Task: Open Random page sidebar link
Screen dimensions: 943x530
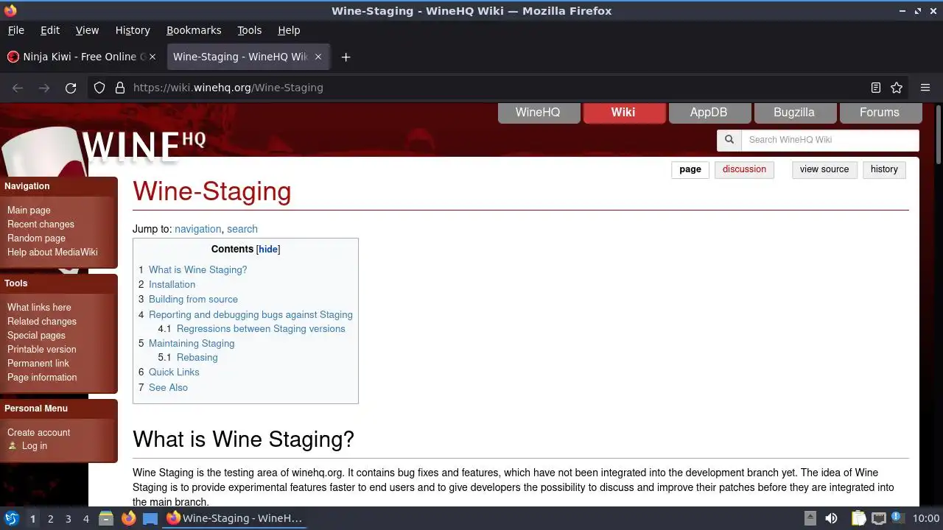Action: pyautogui.click(x=36, y=239)
